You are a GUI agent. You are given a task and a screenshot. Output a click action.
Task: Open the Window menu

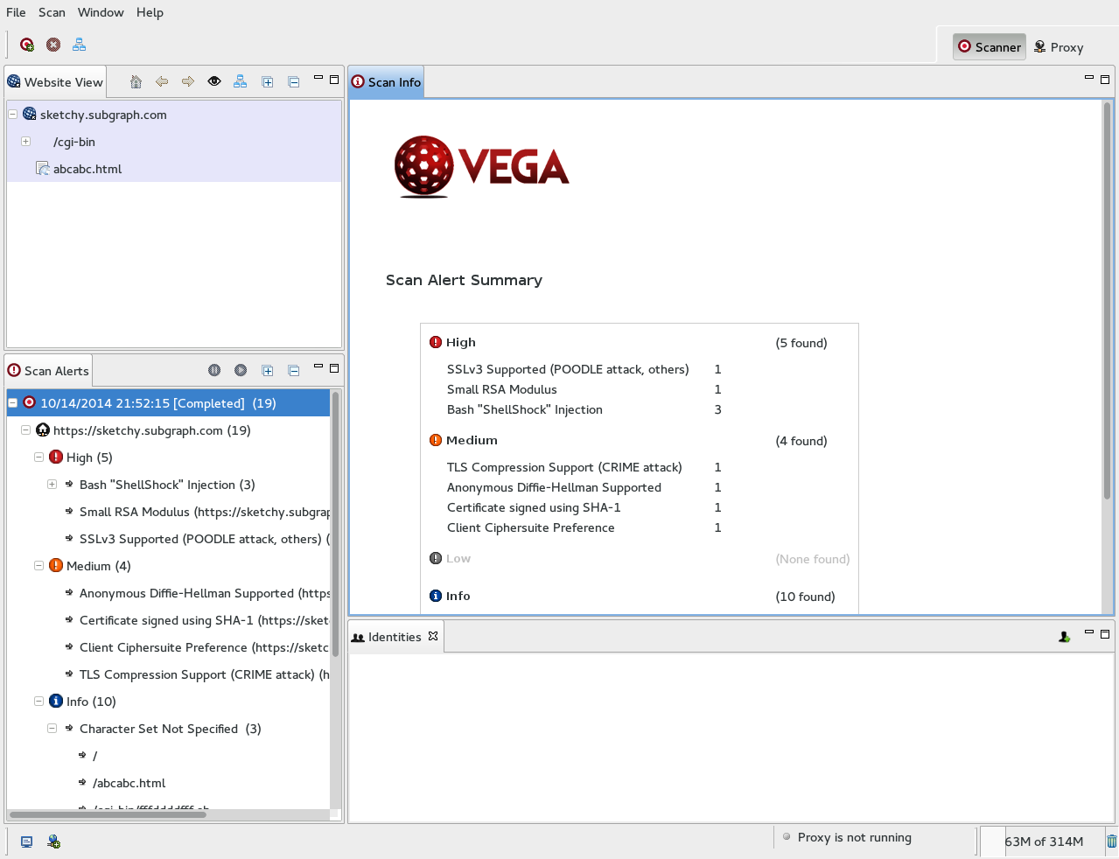pyautogui.click(x=101, y=12)
